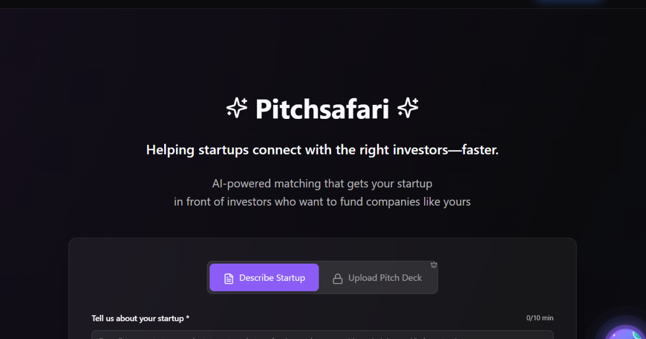Image resolution: width=646 pixels, height=339 pixels.
Task: Click the 'Tell us about your startup' label
Action: pos(138,318)
